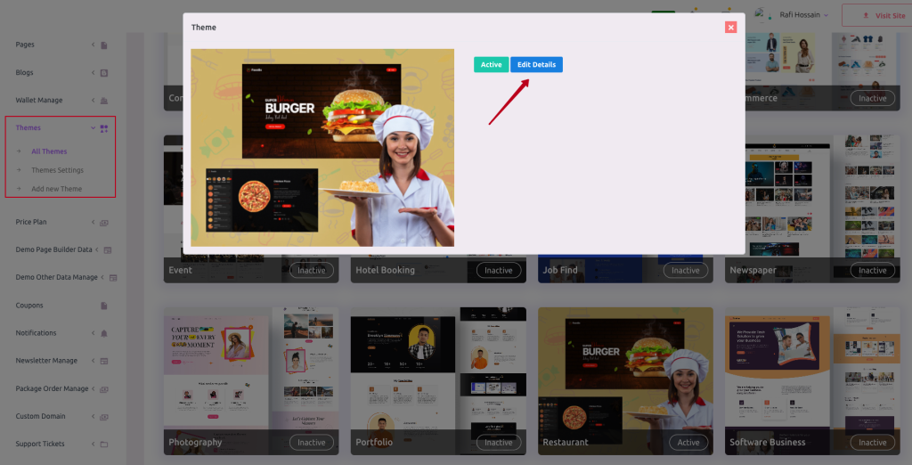Viewport: 912px width, 465px height.
Task: Toggle the Active status in theme modal
Action: click(x=491, y=65)
